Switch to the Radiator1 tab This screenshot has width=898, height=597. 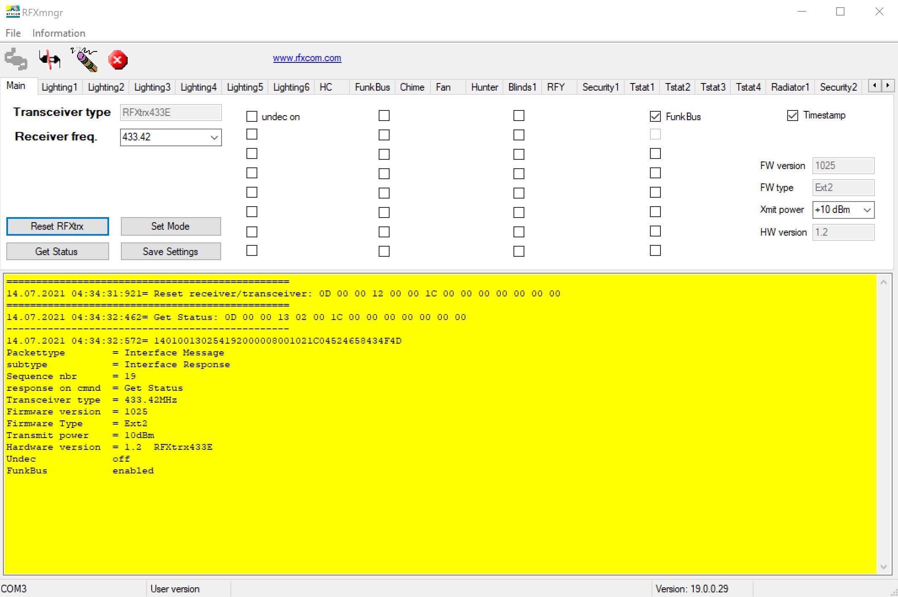click(x=790, y=87)
